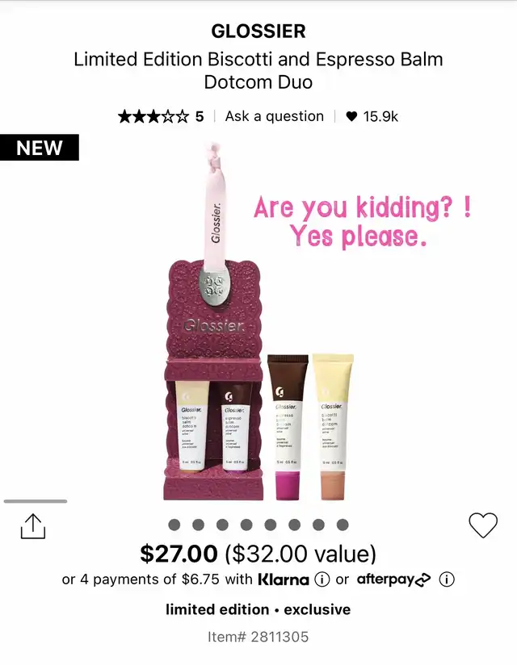Select the second image carousel dot
The image size is (517, 665).
click(198, 525)
